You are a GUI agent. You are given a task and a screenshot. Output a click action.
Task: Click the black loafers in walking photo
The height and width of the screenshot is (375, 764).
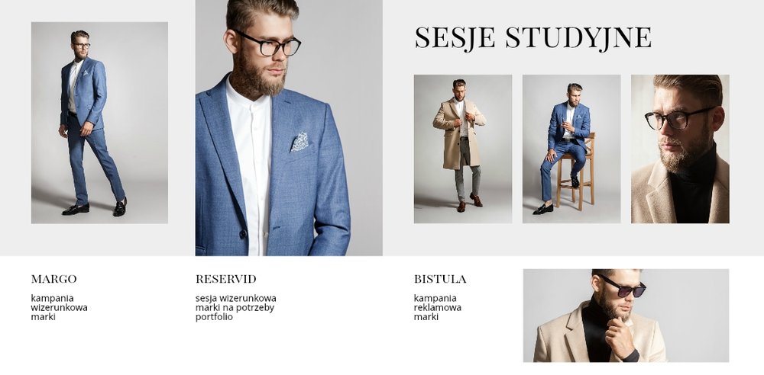click(95, 207)
